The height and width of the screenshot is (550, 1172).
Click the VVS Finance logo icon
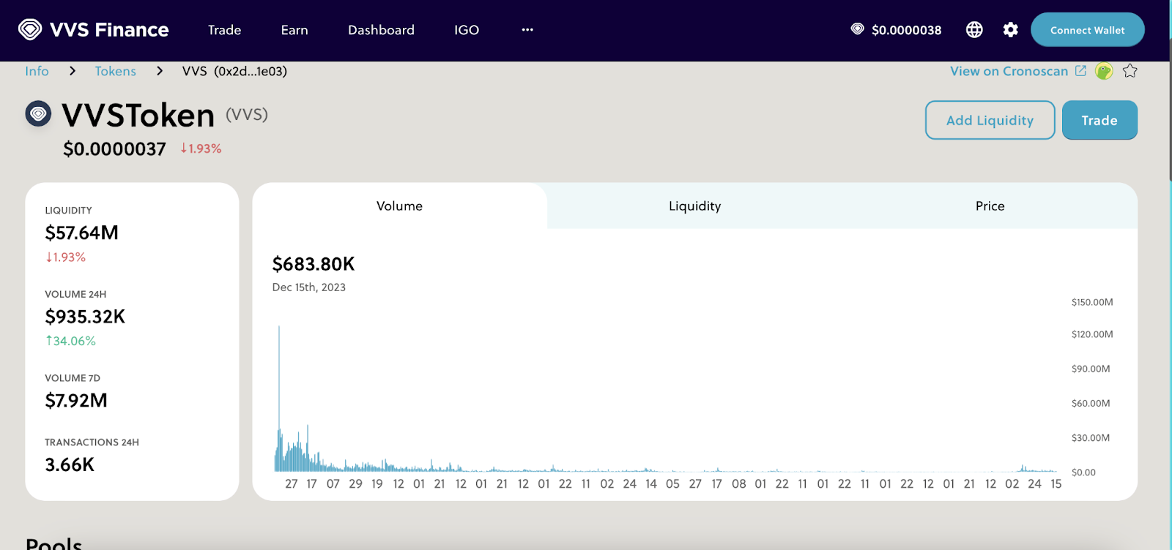30,29
